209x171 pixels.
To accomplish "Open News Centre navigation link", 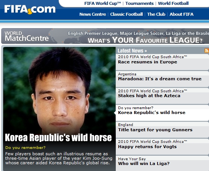I will click(x=92, y=14).
